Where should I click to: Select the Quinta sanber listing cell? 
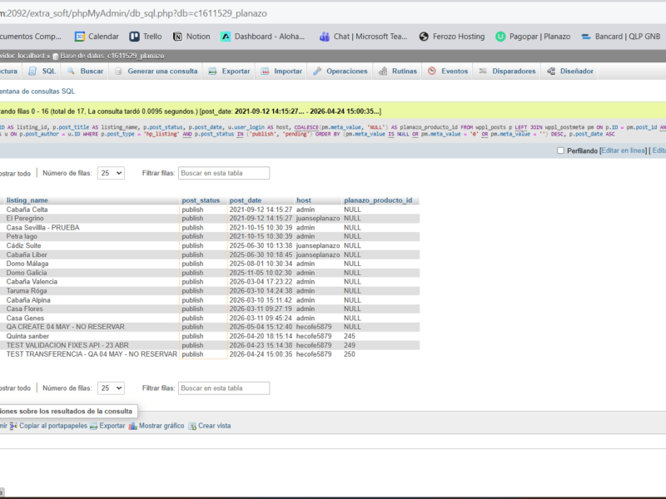(x=92, y=337)
